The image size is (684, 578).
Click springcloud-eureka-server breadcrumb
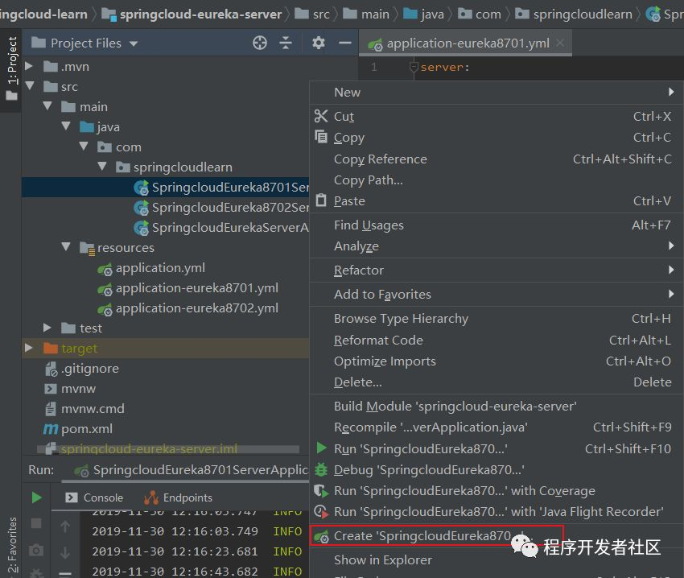click(x=192, y=14)
